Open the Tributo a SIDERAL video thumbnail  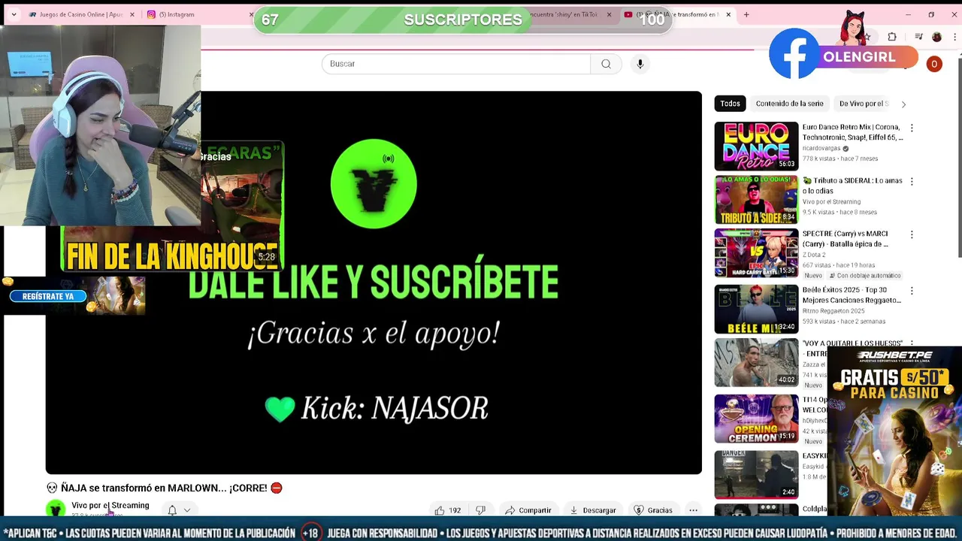click(756, 200)
